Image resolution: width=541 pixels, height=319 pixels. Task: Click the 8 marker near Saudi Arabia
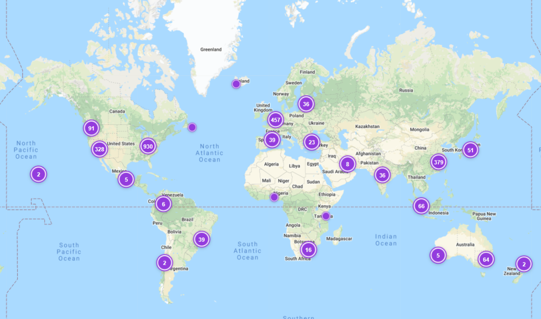pyautogui.click(x=347, y=163)
